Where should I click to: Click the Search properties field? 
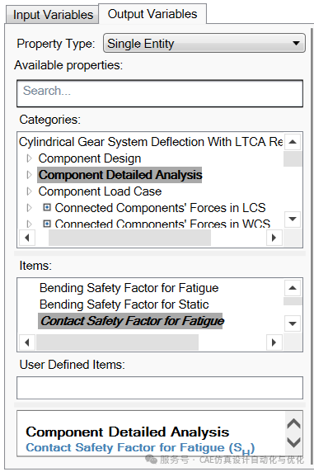pos(160,93)
